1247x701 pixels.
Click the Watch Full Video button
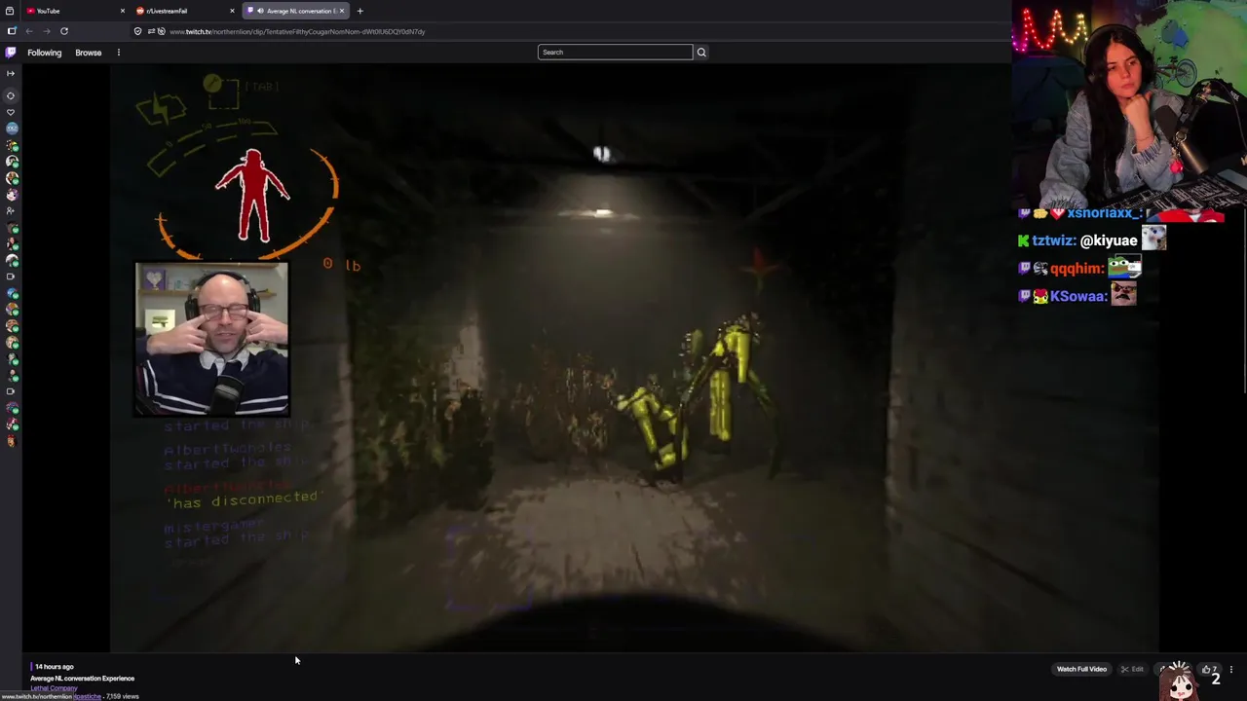click(1081, 669)
